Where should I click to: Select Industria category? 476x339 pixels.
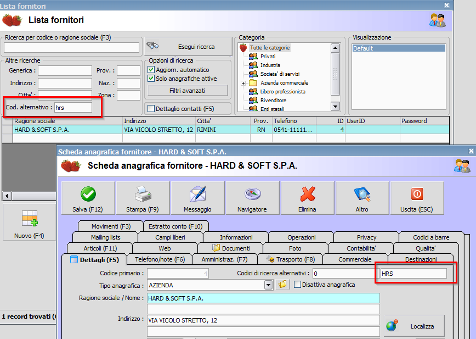pyautogui.click(x=270, y=65)
